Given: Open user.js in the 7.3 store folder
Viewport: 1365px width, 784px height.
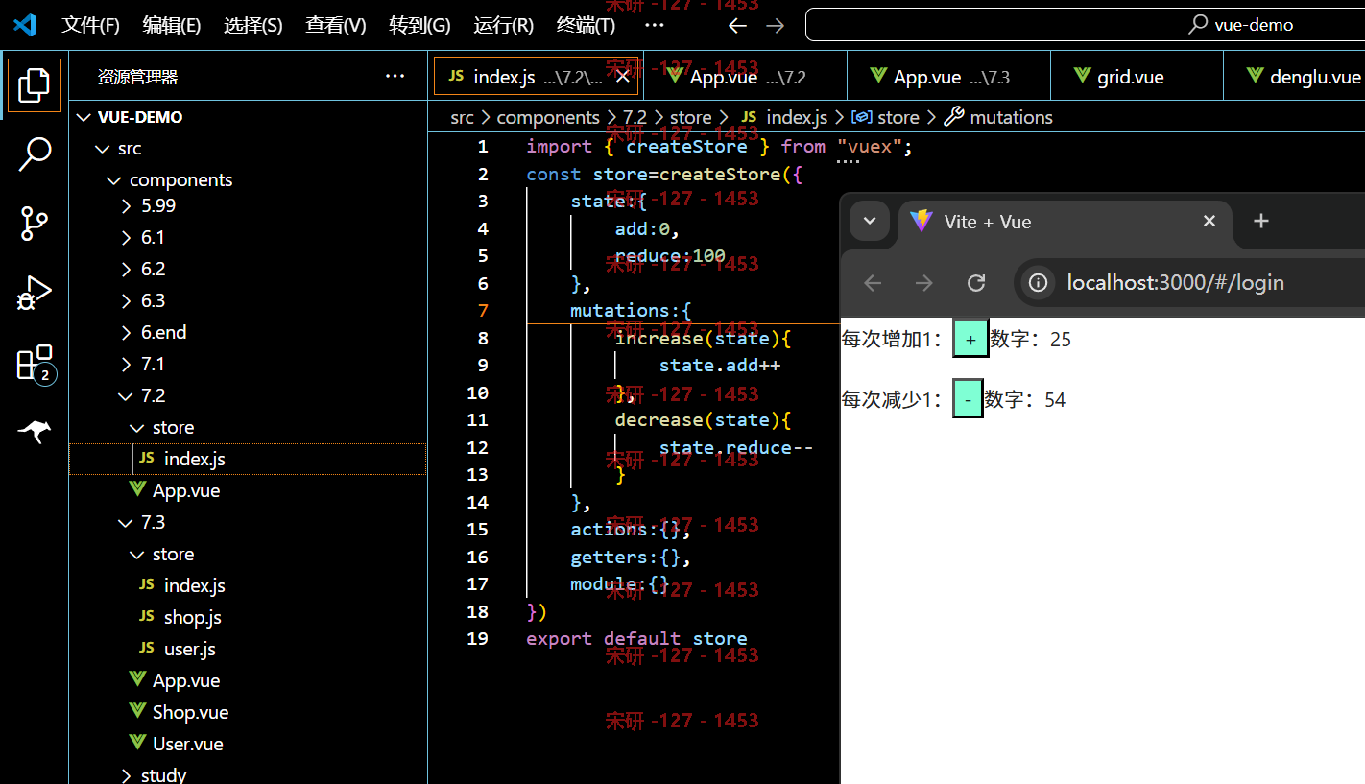Looking at the screenshot, I should pyautogui.click(x=248, y=649).
